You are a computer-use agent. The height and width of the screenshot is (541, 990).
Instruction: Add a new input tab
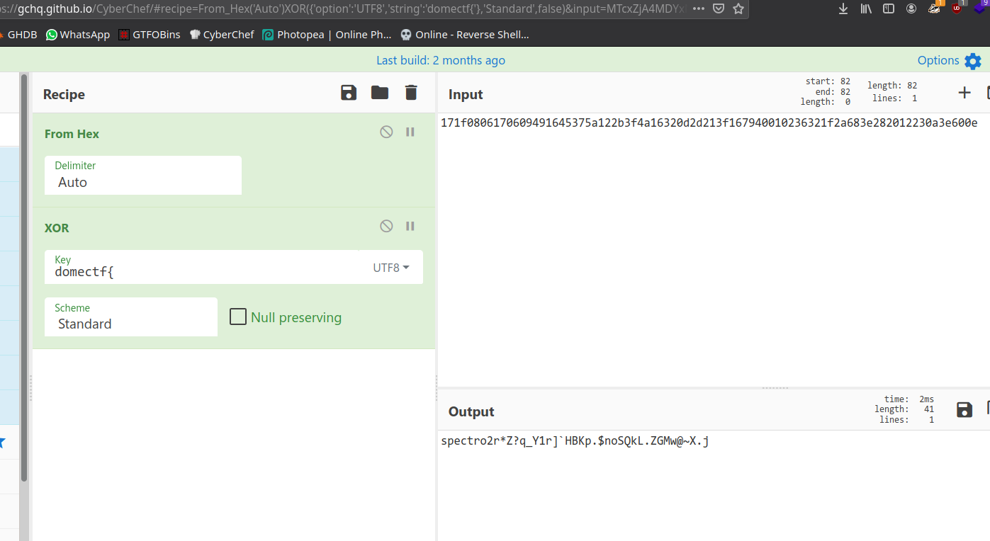[x=964, y=93]
